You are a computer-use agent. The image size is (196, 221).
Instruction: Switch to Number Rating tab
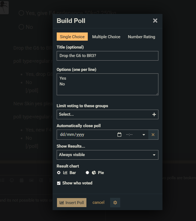pyautogui.click(x=141, y=37)
